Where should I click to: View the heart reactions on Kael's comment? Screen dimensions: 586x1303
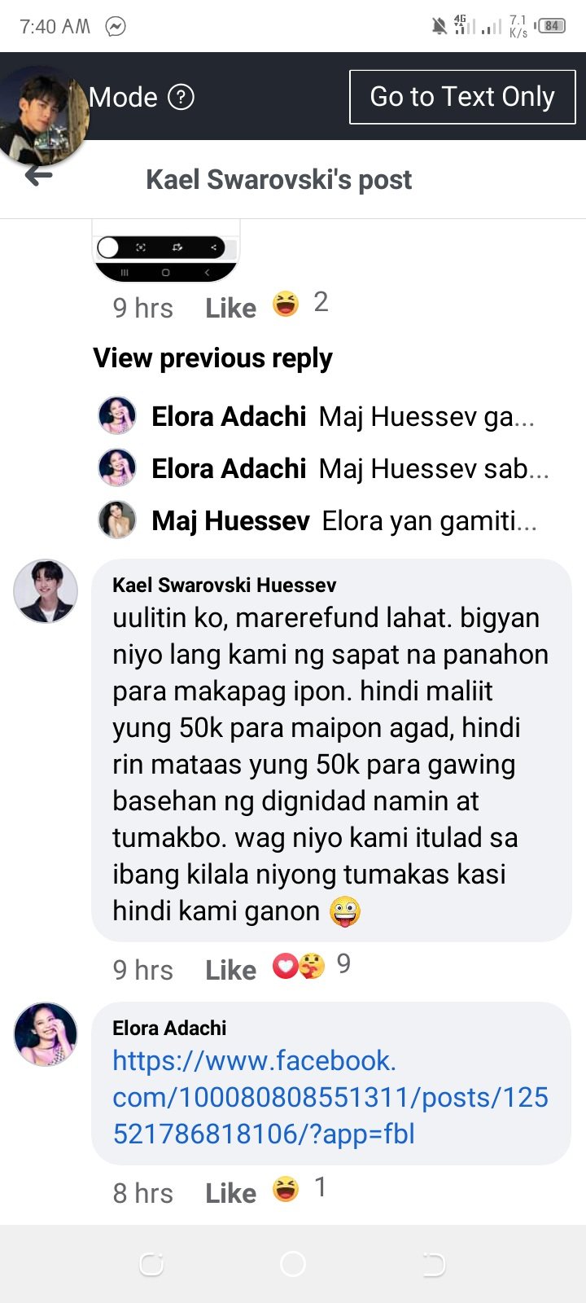(285, 966)
